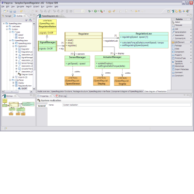Open the SpeedRegulator interfaces diagram tab

(x=100, y=92)
